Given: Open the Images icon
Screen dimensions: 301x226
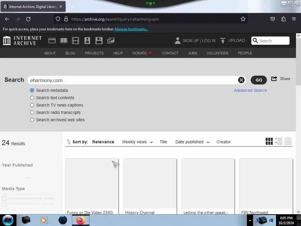Looking at the screenshot, I should [111, 41].
